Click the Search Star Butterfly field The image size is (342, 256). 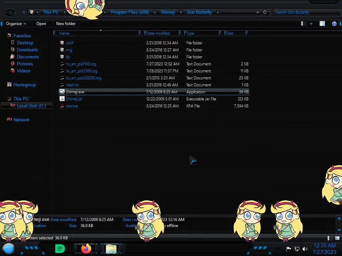point(307,12)
